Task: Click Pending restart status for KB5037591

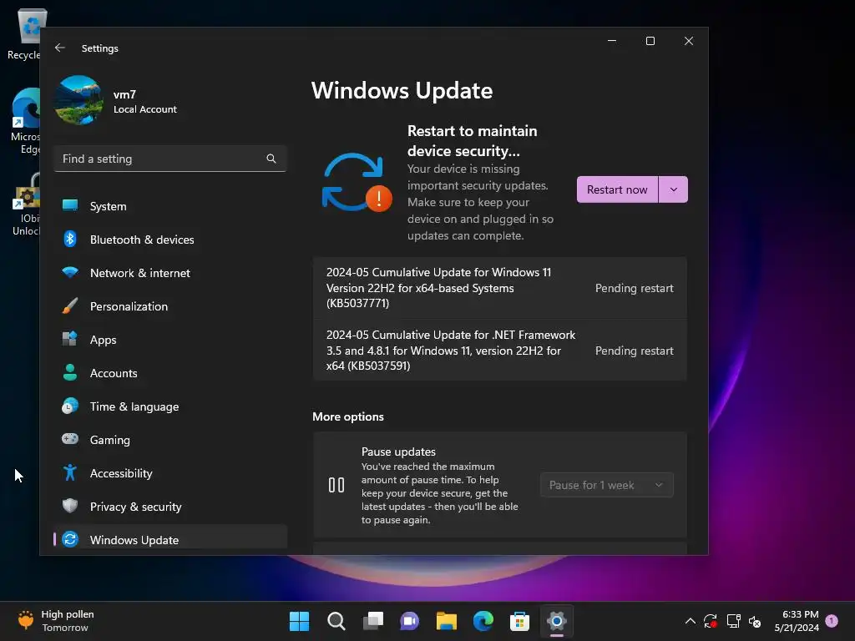Action: pyautogui.click(x=635, y=351)
